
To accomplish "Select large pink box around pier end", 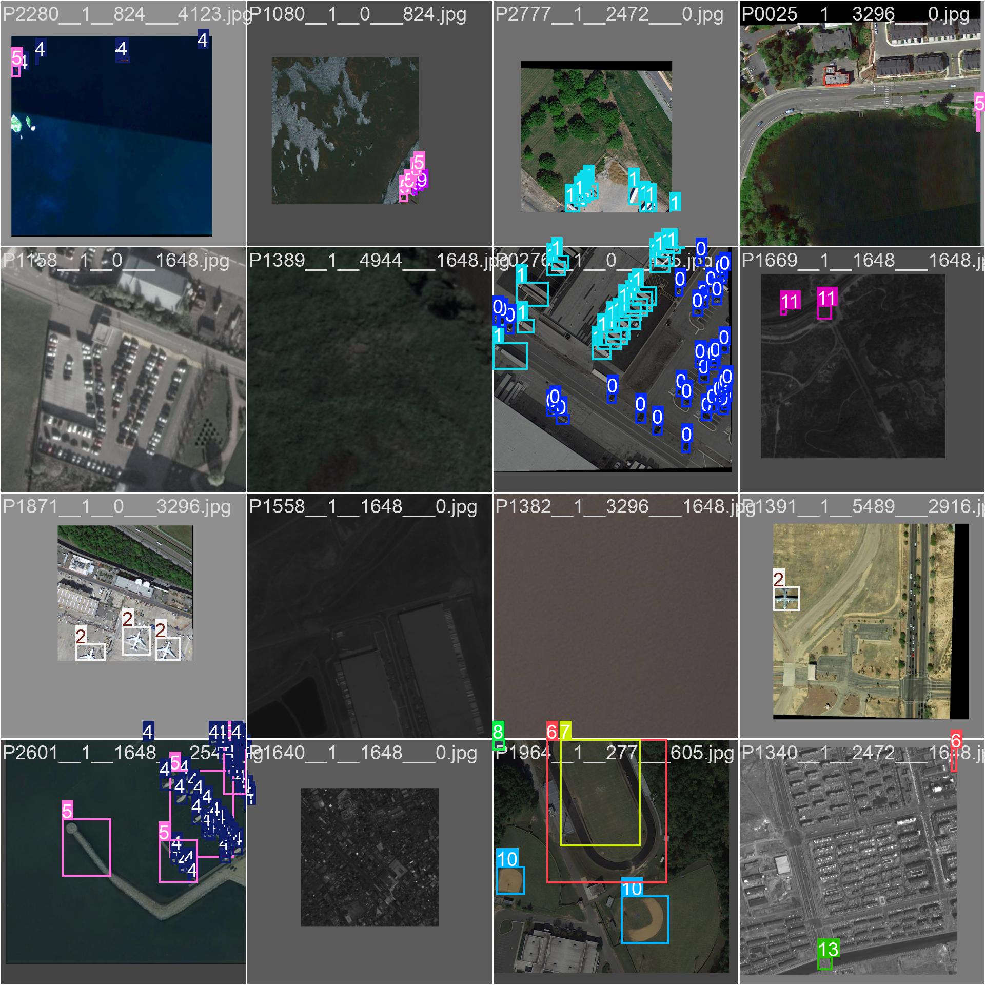I will (x=86, y=847).
